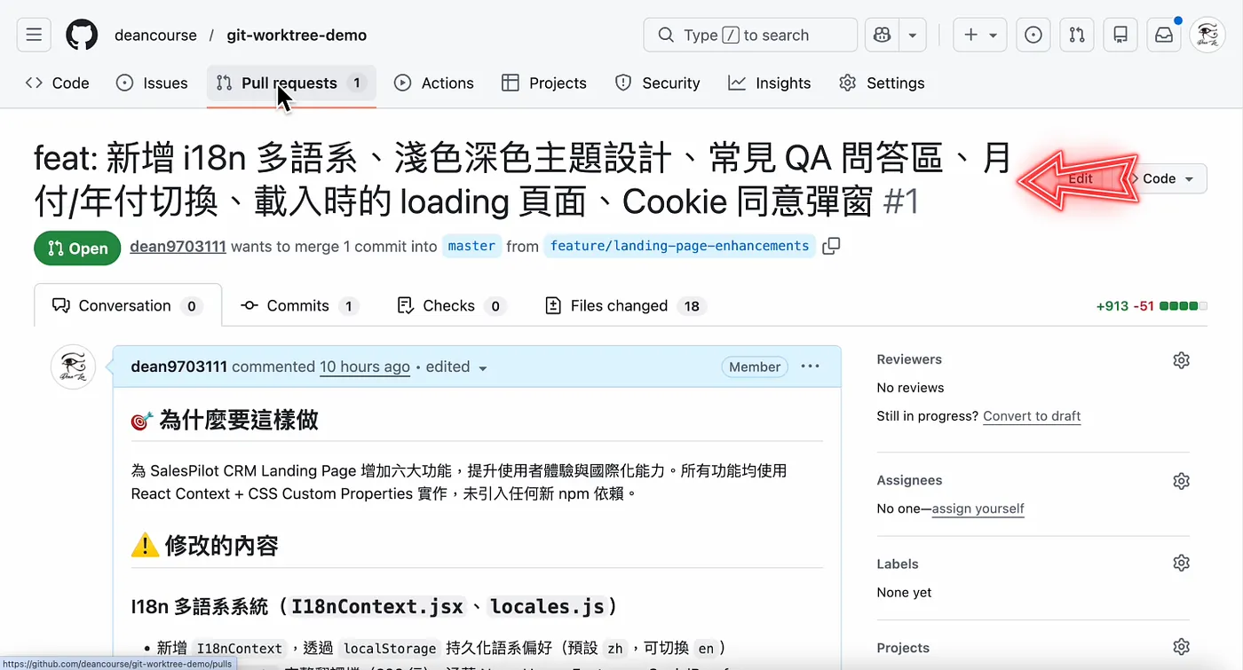Select the Pull requests repository tab
The height and width of the screenshot is (670, 1243).
click(x=291, y=83)
